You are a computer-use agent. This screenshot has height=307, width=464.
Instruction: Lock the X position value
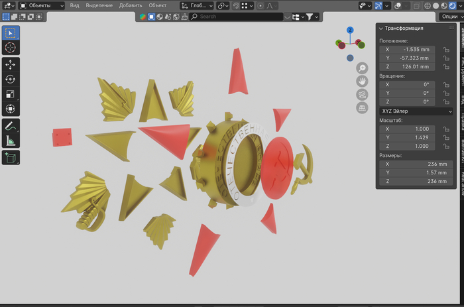pyautogui.click(x=446, y=50)
